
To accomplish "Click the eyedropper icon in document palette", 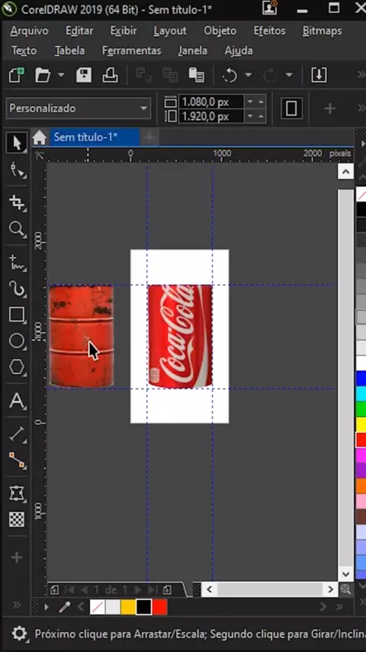I will pyautogui.click(x=64, y=608).
